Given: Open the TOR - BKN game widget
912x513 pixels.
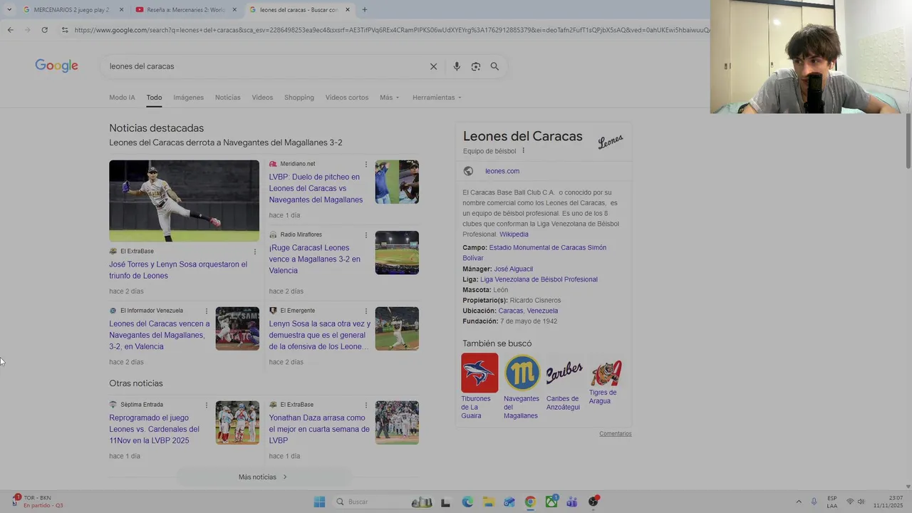Looking at the screenshot, I should coord(37,502).
